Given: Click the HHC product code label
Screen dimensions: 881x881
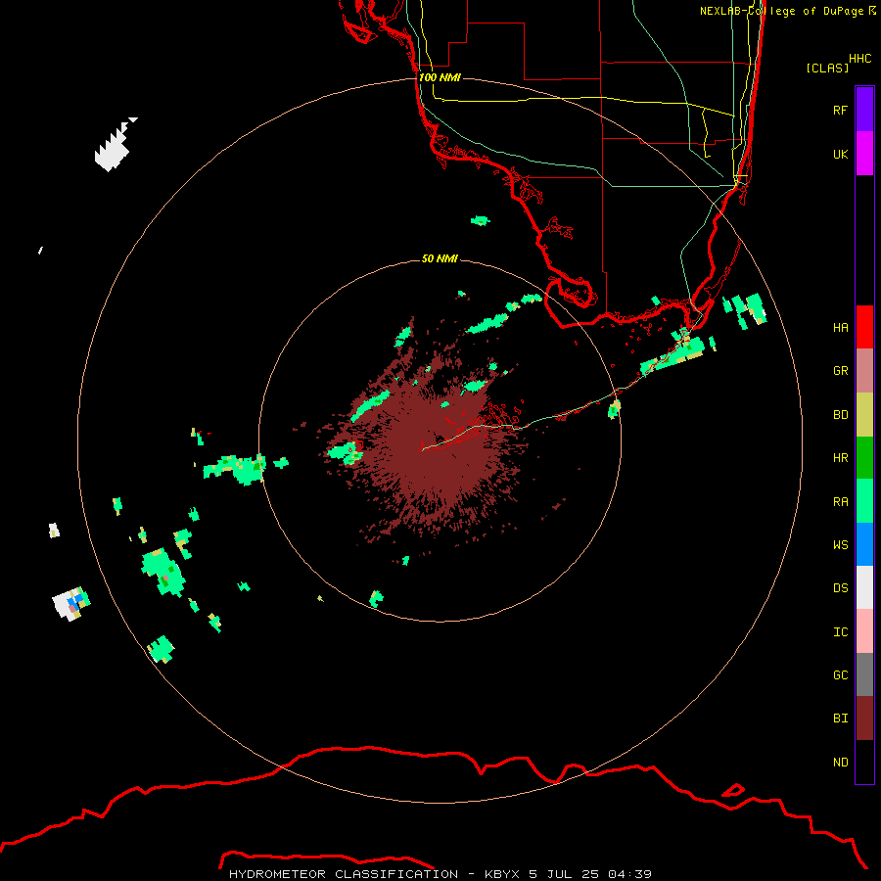Looking at the screenshot, I should 859,59.
